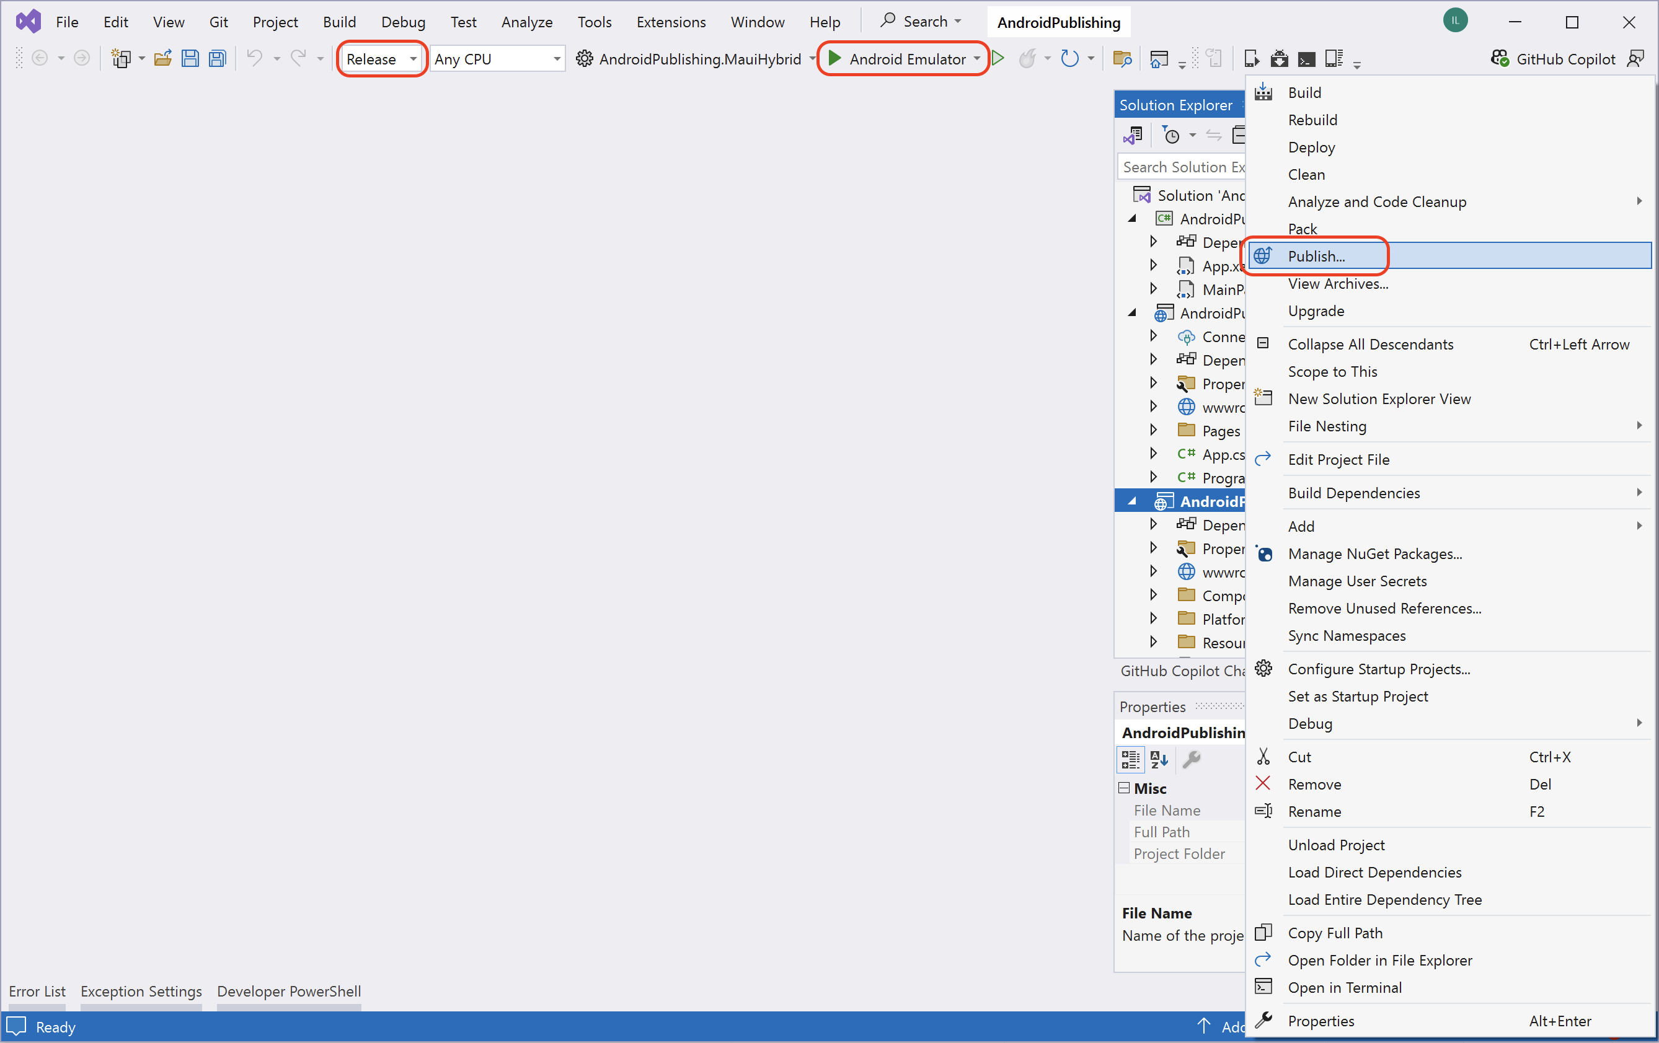Select Clean from the context menu

[x=1449, y=174]
